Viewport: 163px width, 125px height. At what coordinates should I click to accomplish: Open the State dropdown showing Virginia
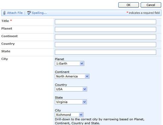pos(71,102)
